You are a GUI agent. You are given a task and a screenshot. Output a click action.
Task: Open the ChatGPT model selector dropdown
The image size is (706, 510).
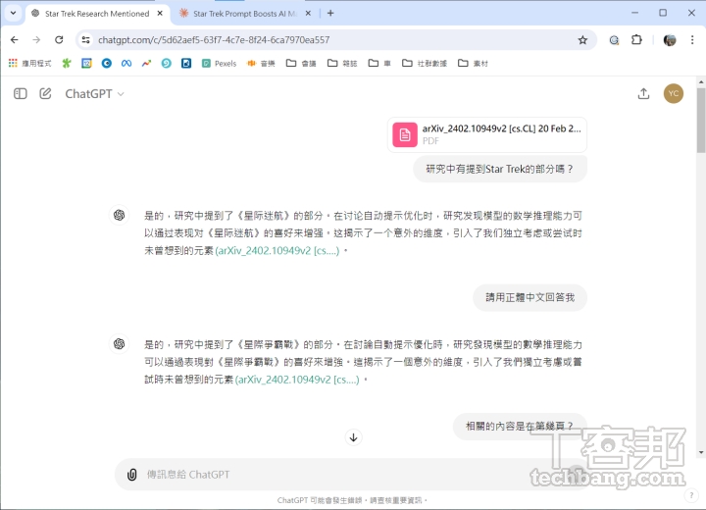[94, 94]
